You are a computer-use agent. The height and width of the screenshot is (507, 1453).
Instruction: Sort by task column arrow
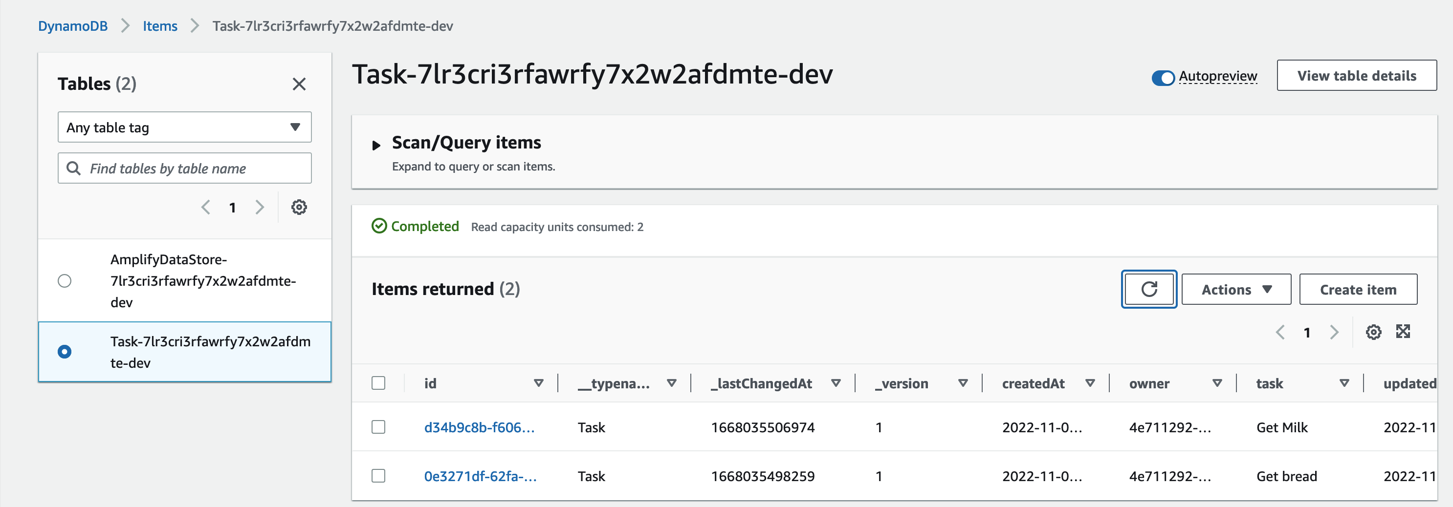[1344, 383]
